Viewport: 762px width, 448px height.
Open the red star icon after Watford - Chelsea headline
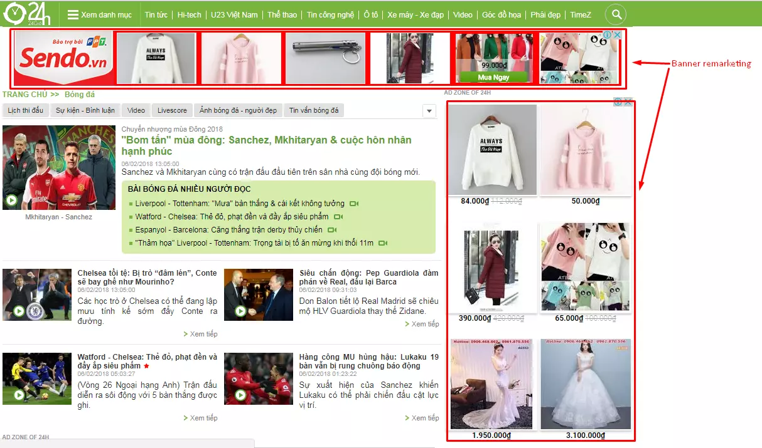tap(146, 365)
